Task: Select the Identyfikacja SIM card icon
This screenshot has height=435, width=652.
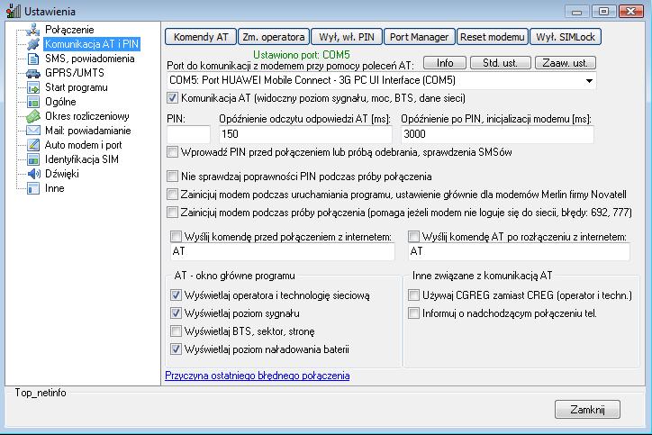Action: (x=33, y=159)
